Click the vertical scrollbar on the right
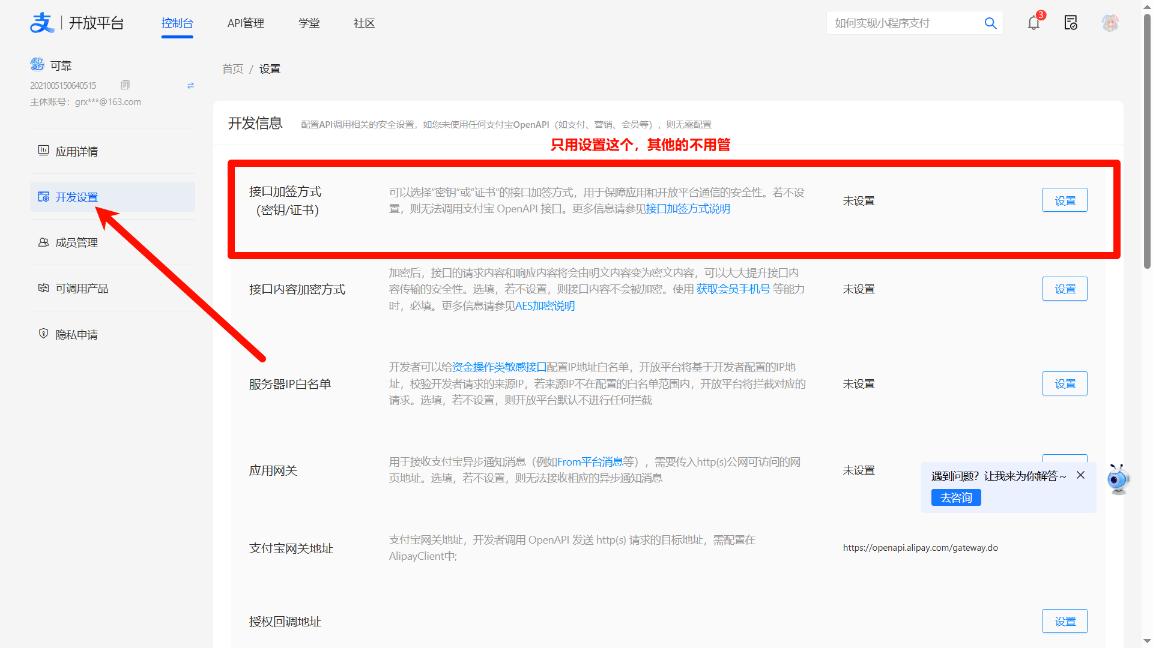 tap(1146, 96)
